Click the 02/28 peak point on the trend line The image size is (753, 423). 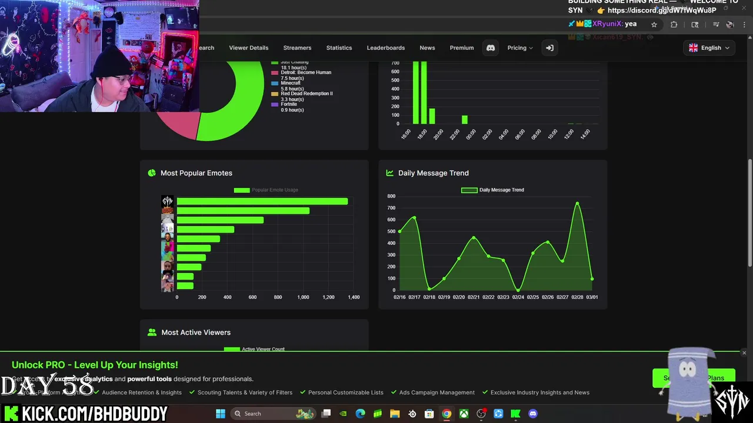(x=577, y=203)
